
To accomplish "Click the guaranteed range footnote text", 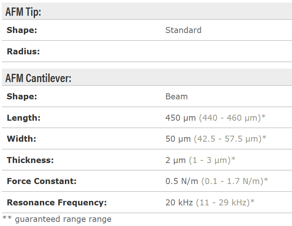I will coord(63,219).
